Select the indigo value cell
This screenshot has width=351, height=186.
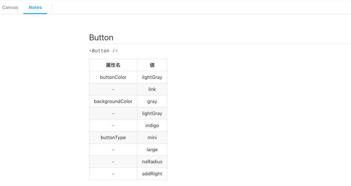(152, 125)
